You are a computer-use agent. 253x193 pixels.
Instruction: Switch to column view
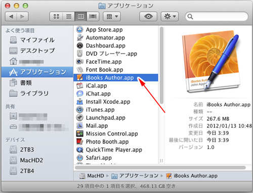80,17
